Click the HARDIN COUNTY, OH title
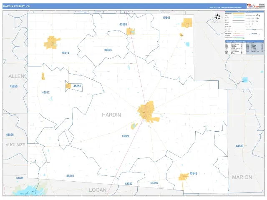267x200 pixels. pos(17,6)
